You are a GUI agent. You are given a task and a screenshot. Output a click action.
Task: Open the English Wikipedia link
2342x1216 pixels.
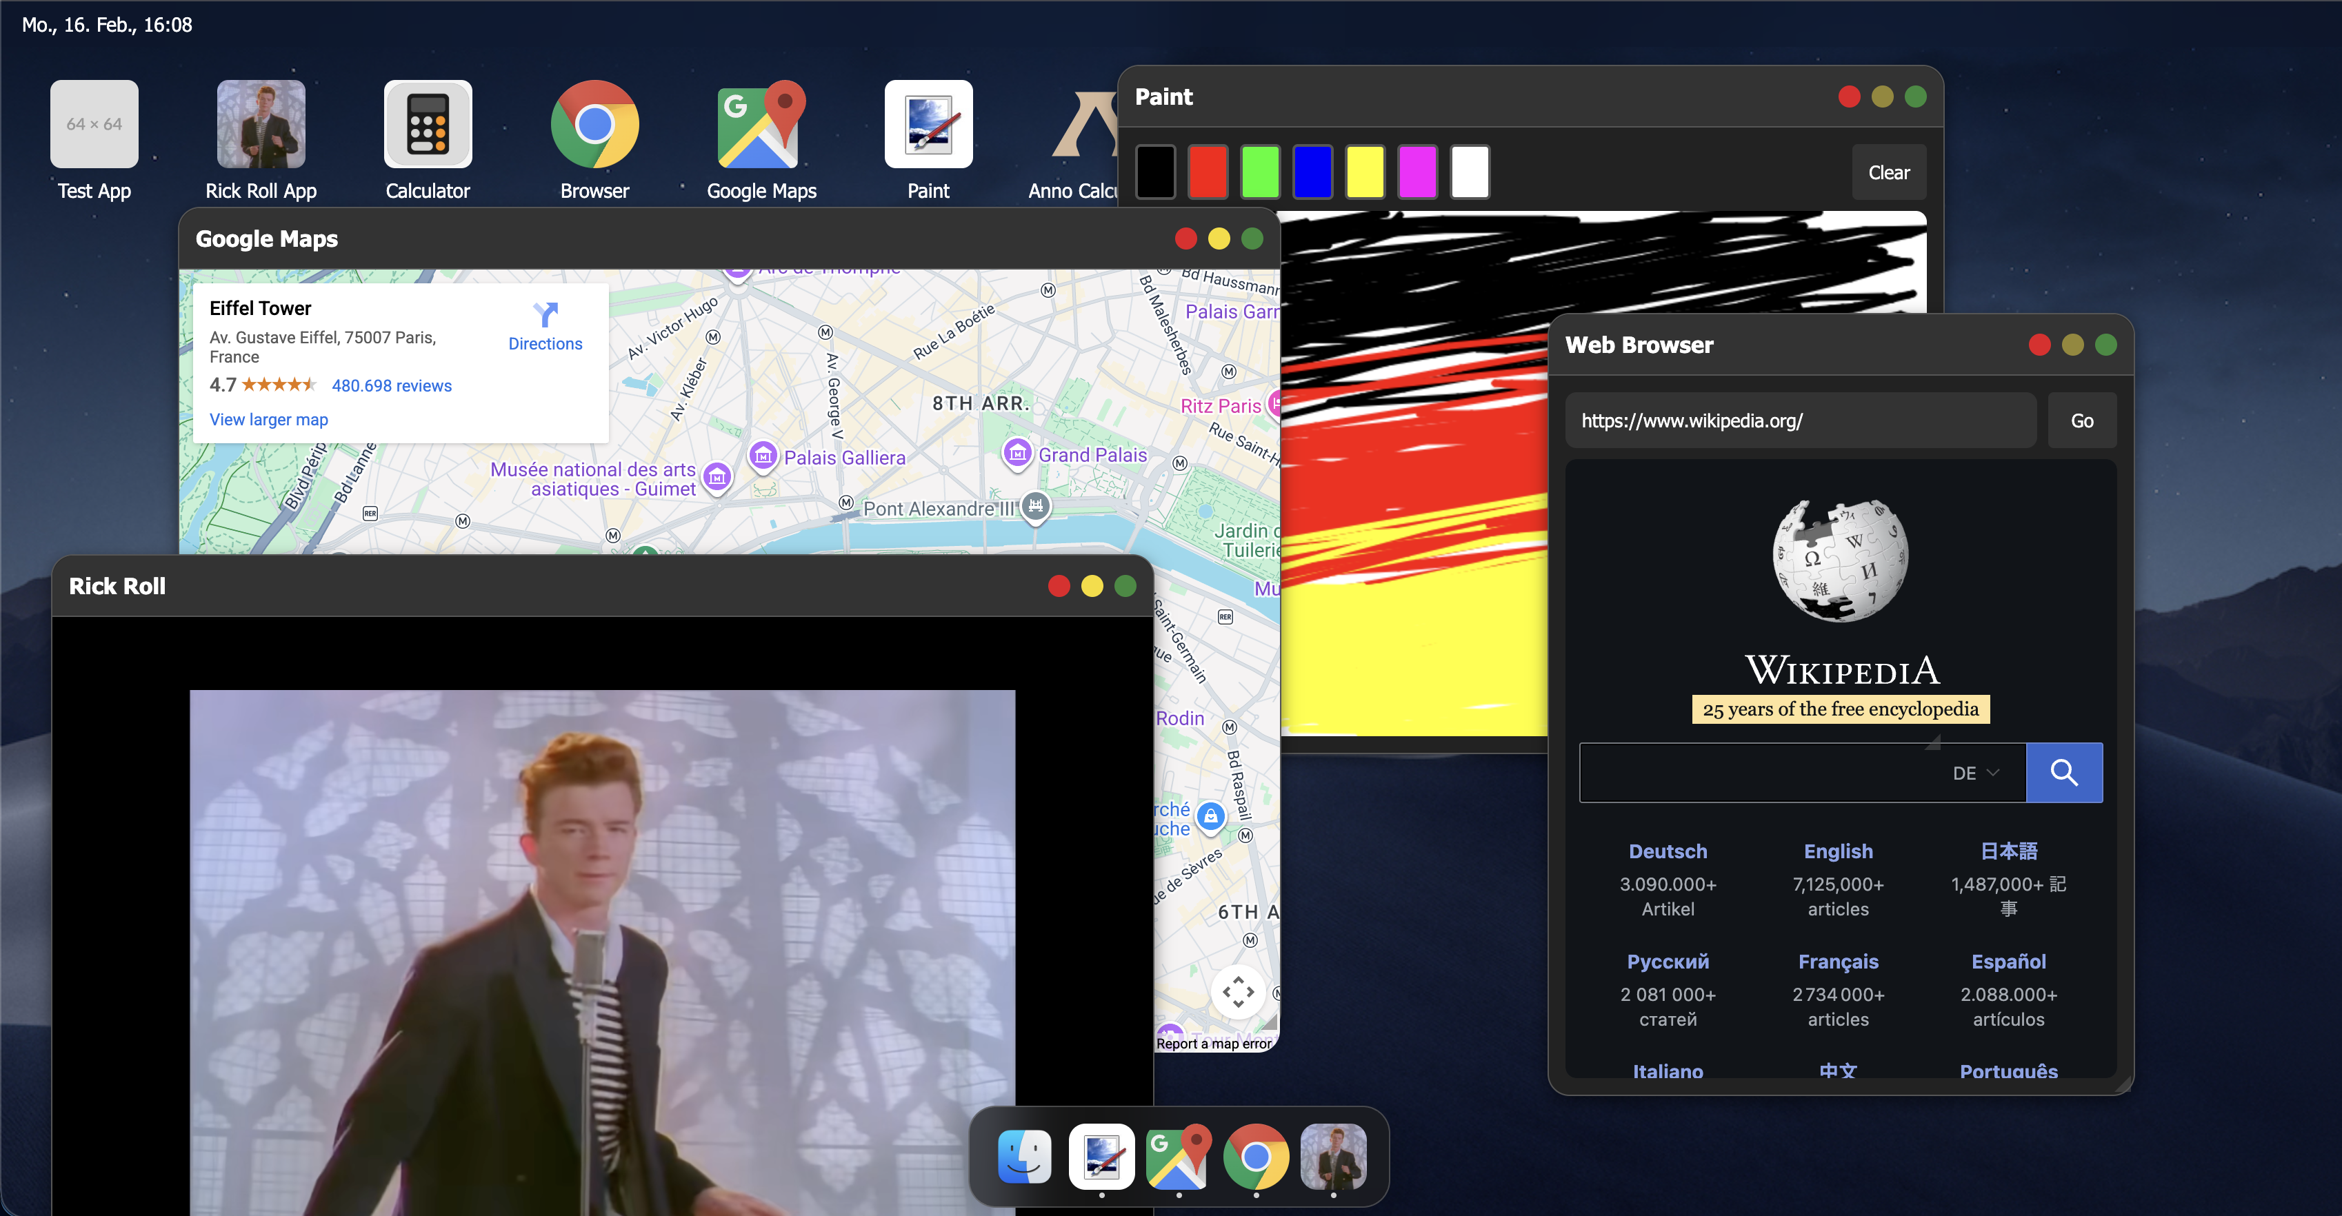pyautogui.click(x=1837, y=851)
